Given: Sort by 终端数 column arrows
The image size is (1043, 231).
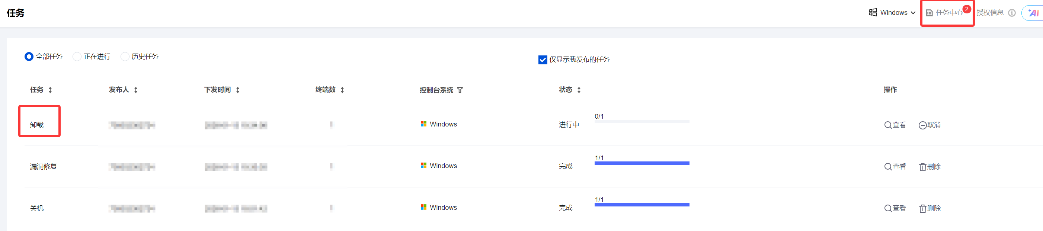Looking at the screenshot, I should tap(343, 90).
